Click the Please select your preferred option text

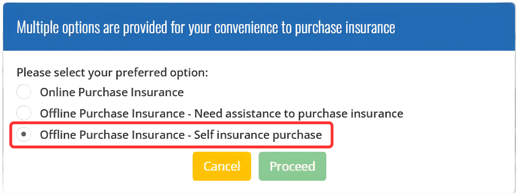[112, 72]
